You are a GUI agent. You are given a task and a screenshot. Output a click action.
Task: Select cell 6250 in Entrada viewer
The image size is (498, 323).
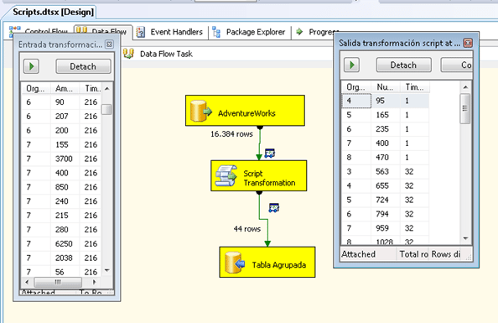click(x=65, y=244)
